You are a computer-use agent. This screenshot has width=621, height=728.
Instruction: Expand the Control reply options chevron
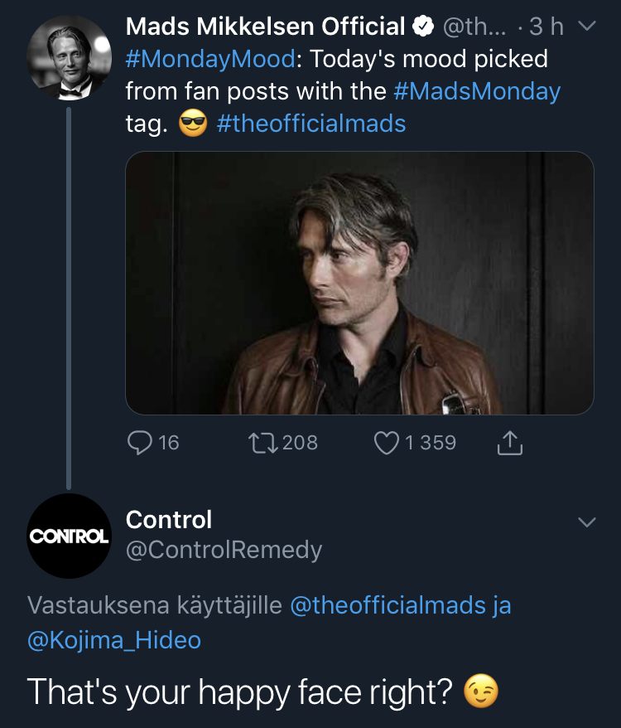pos(586,522)
